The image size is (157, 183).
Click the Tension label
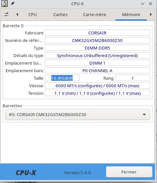[x=36, y=93]
